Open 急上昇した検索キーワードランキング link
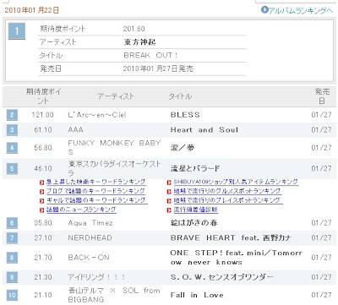This screenshot has width=338, height=305. point(95,182)
